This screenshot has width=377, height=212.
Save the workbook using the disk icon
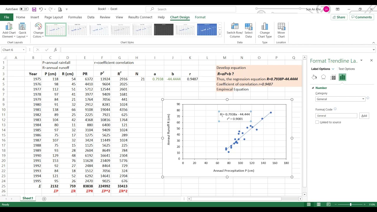34,9
